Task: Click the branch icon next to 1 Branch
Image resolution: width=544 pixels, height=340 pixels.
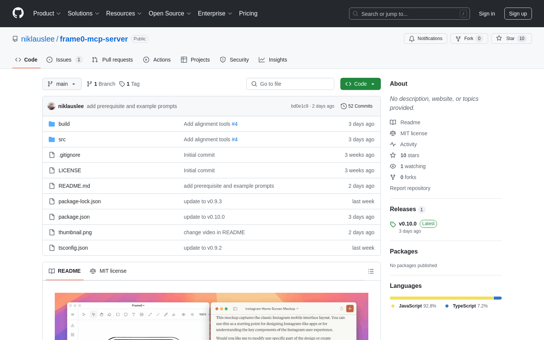Action: coord(90,84)
